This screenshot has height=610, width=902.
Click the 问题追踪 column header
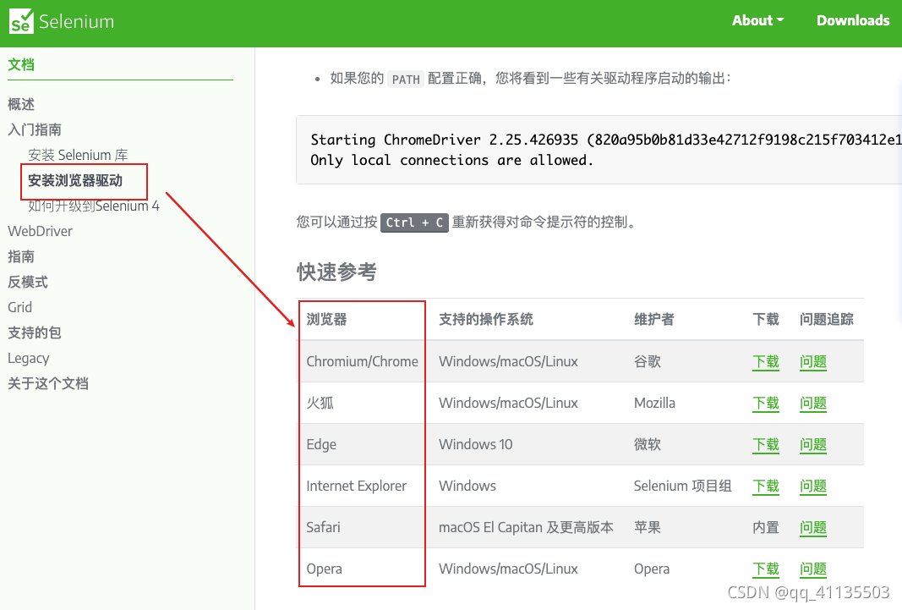pos(826,320)
